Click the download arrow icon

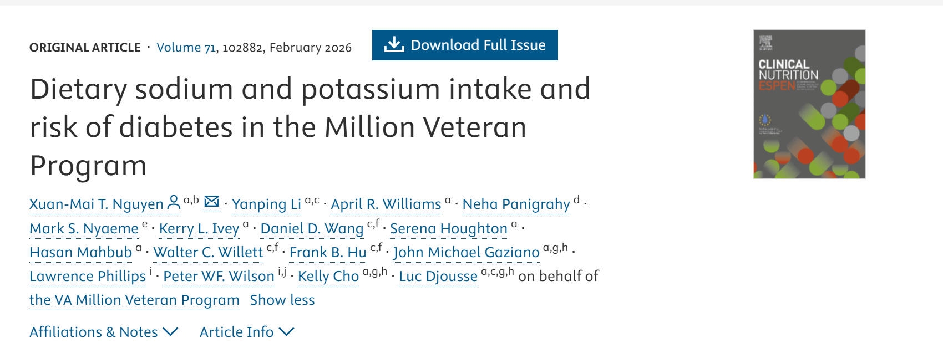click(x=394, y=45)
